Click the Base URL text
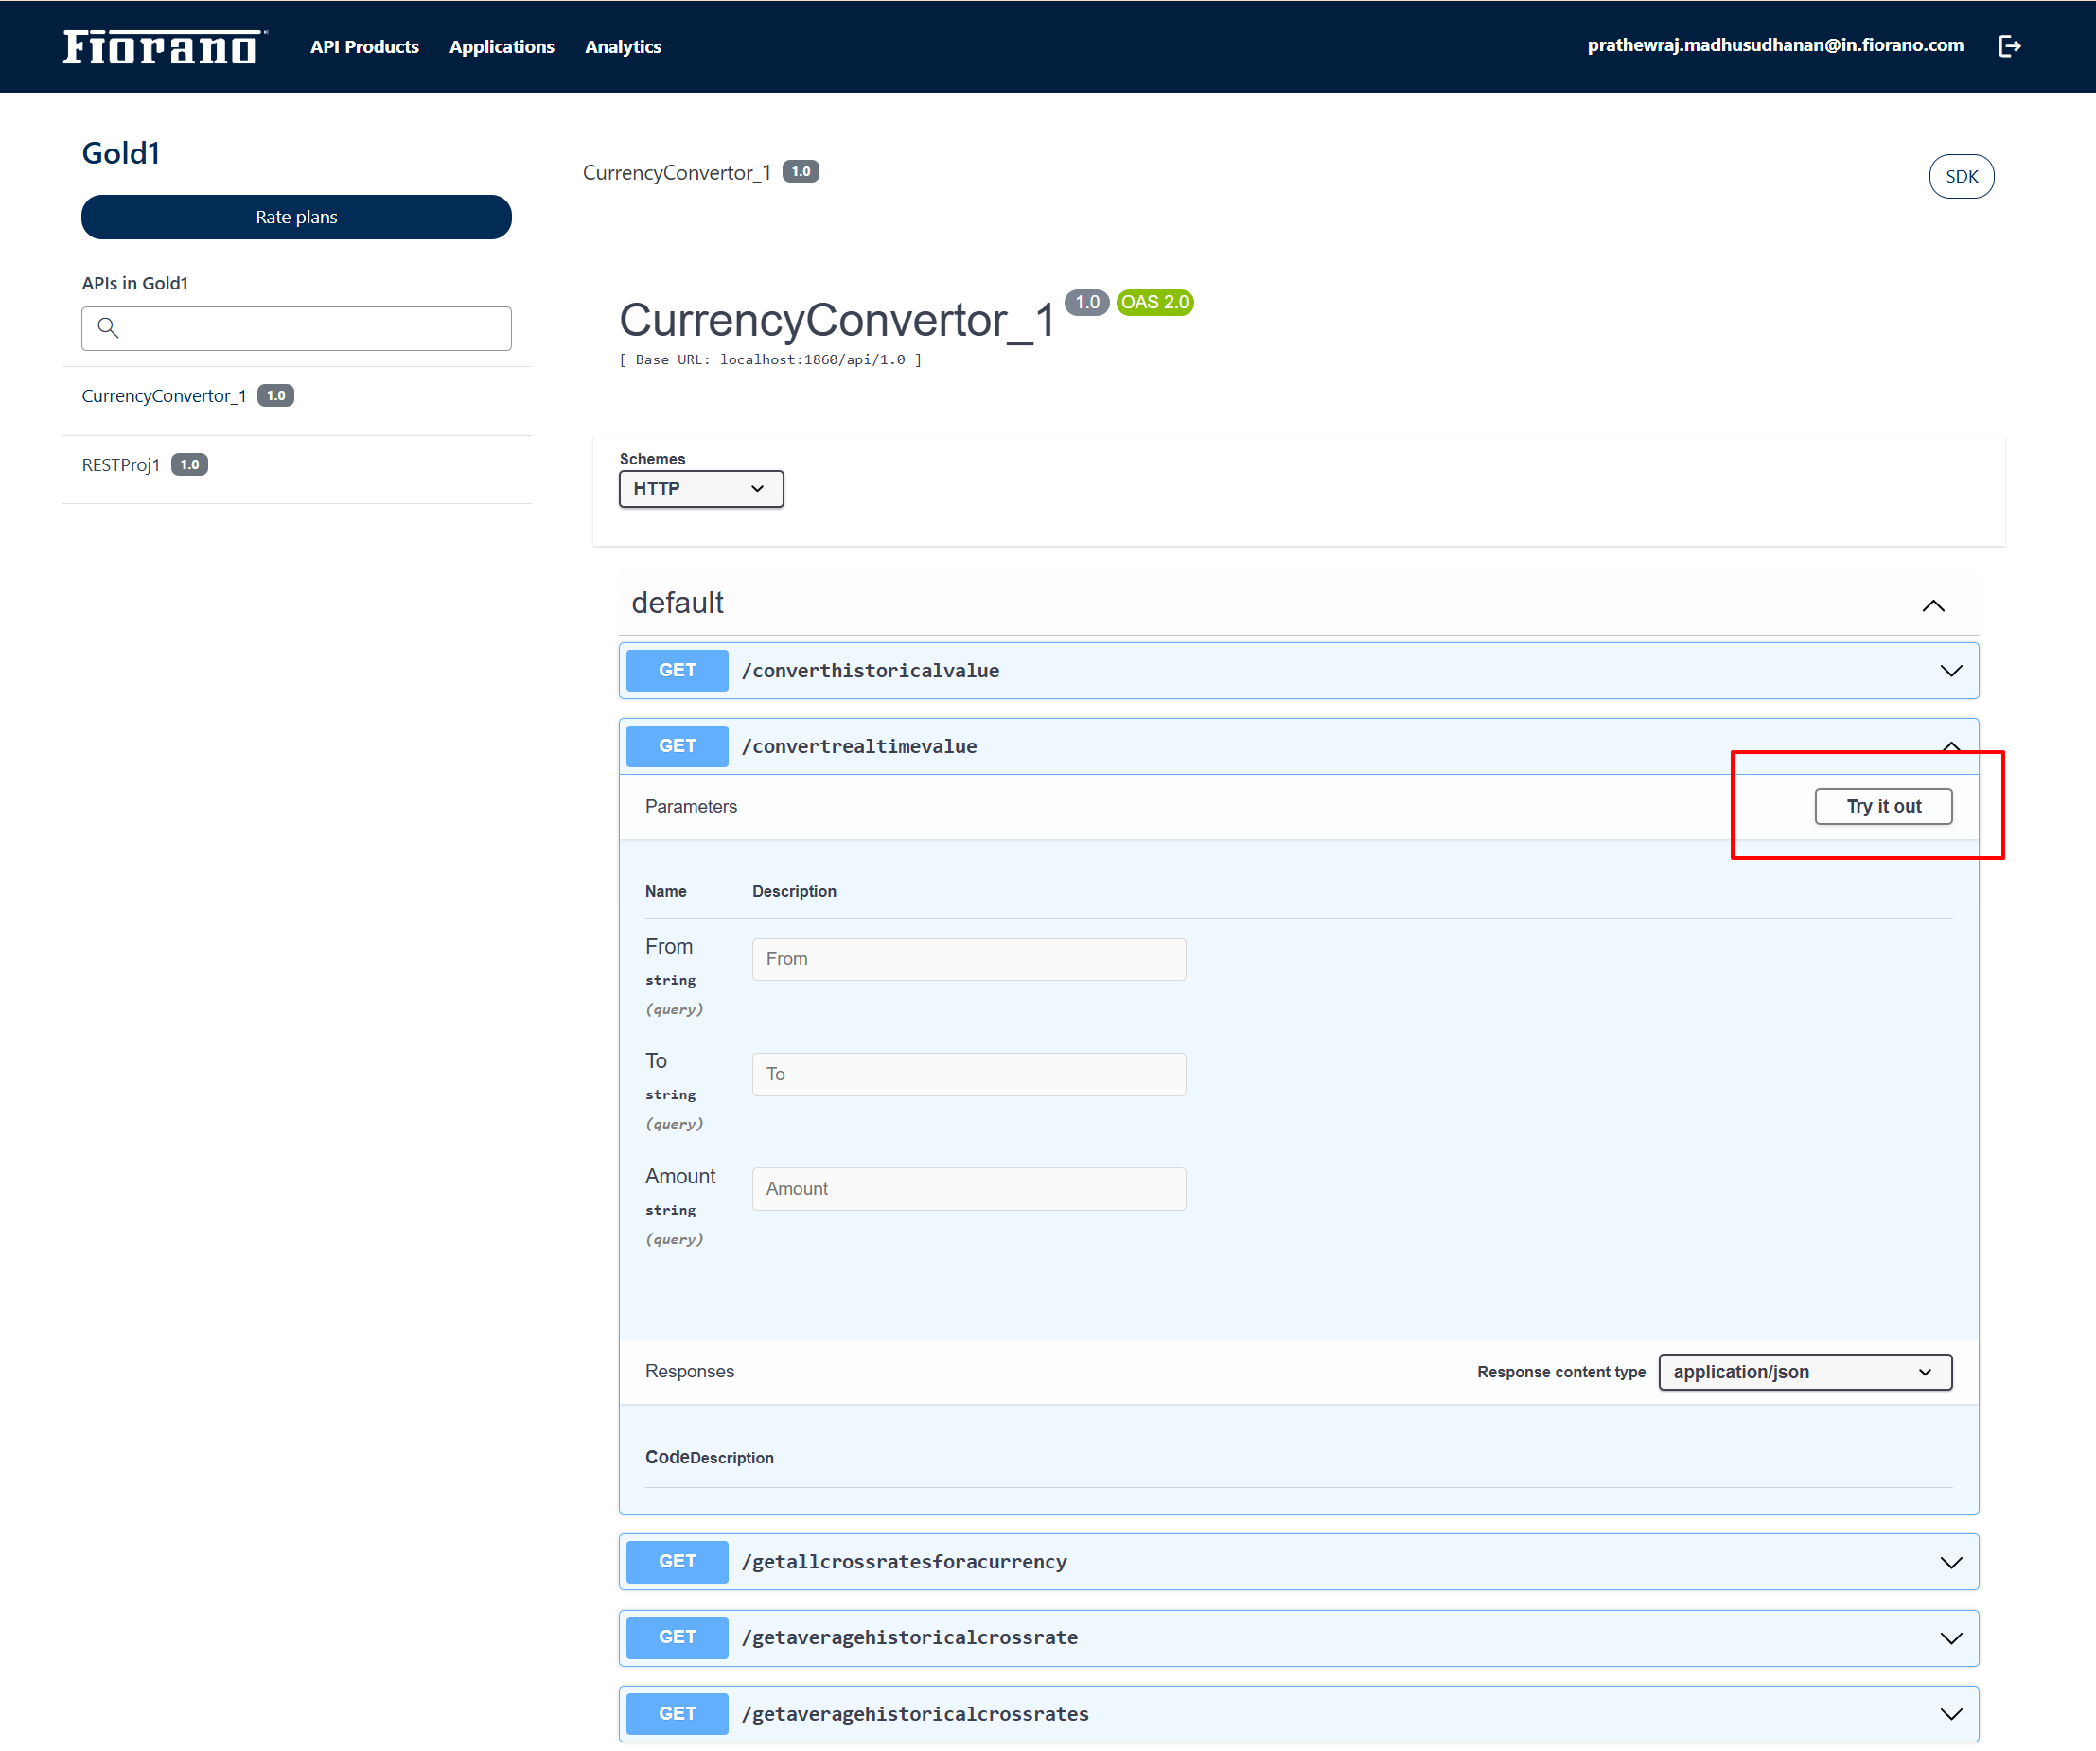2096x1751 pixels. (769, 360)
